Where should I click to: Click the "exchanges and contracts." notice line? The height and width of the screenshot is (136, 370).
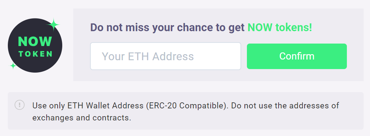(x=81, y=118)
